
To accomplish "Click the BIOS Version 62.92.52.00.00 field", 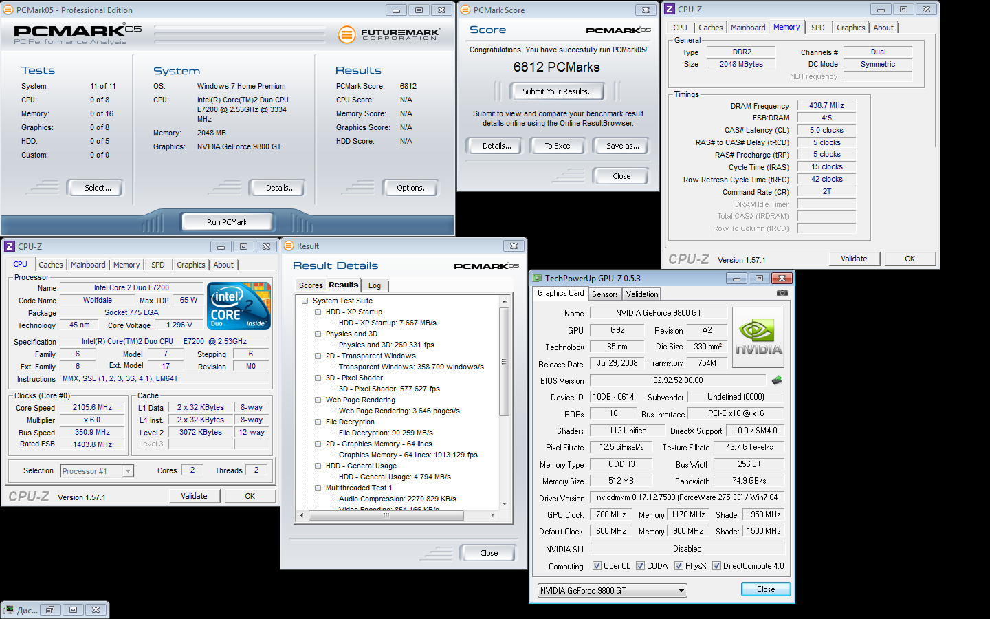I will point(678,380).
